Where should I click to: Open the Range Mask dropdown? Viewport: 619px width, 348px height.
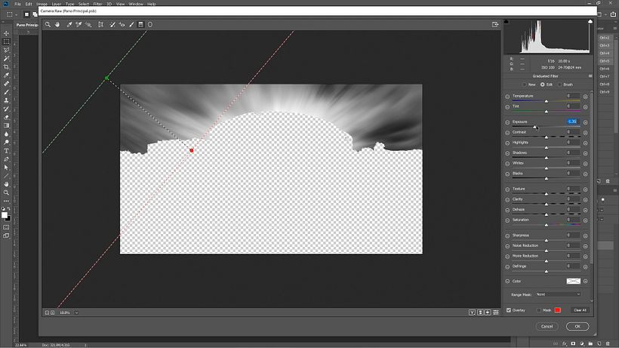[558, 294]
